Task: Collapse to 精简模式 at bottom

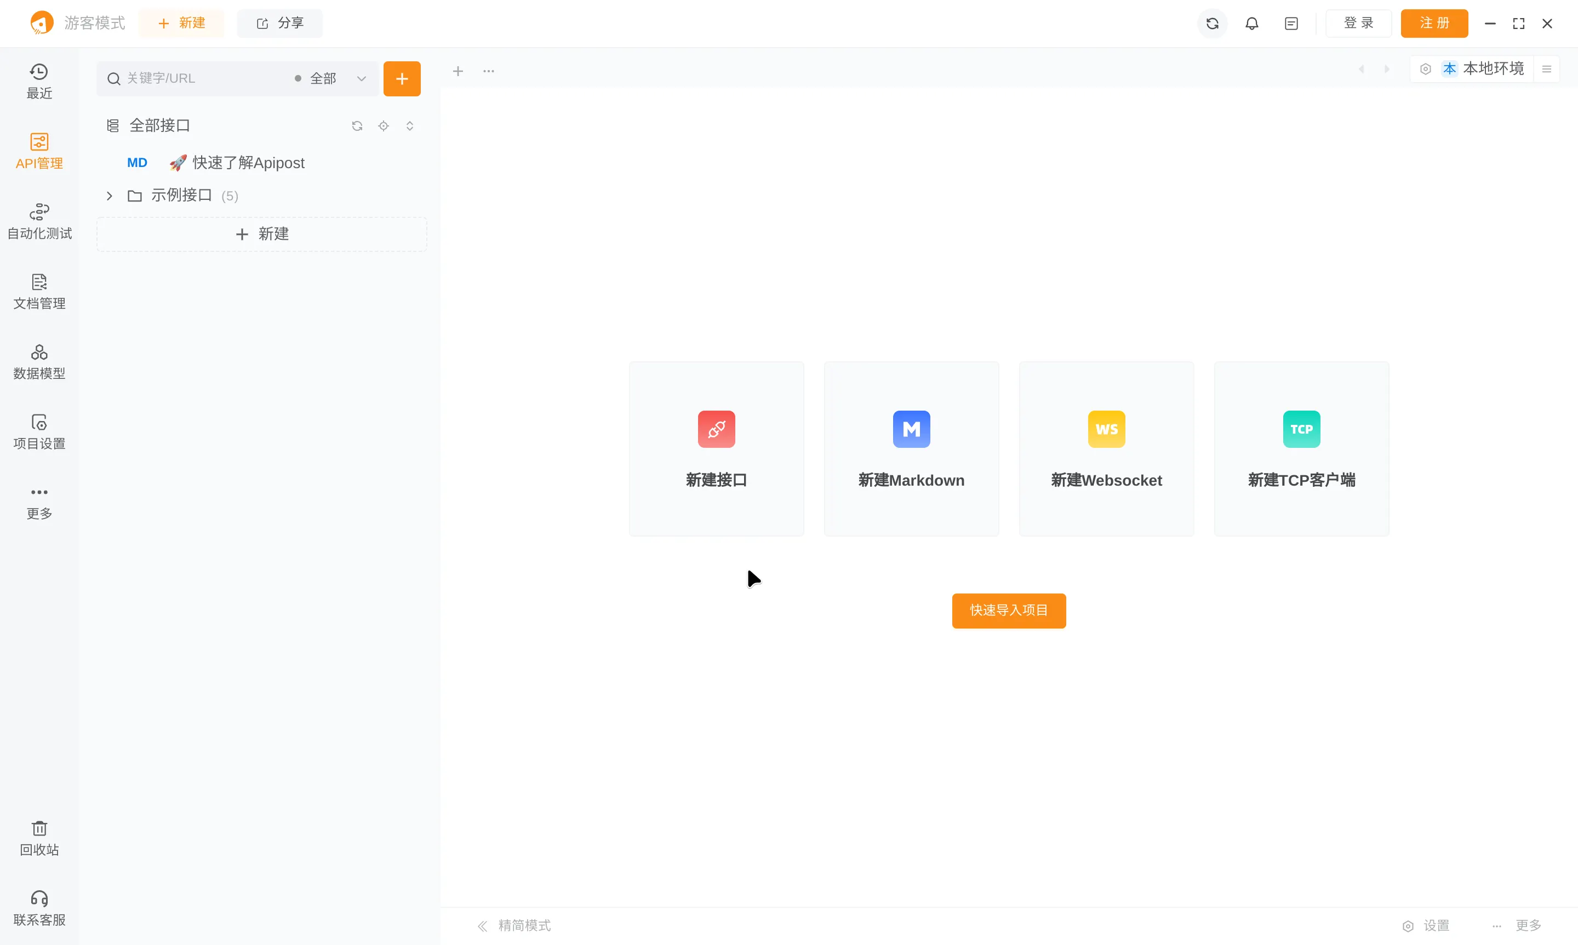Action: (514, 925)
